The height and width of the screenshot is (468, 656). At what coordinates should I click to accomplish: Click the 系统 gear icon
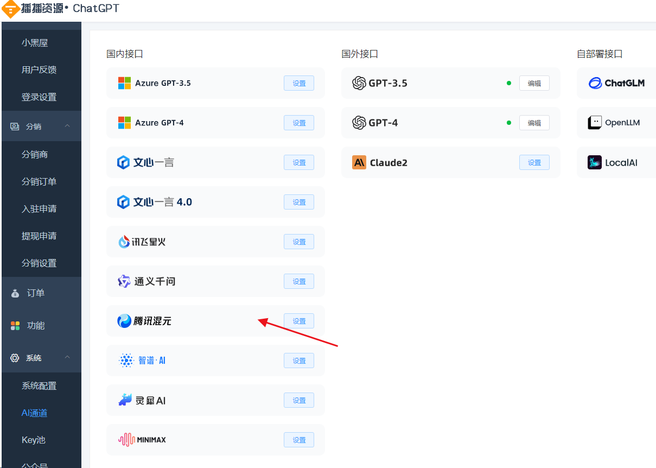coord(15,358)
